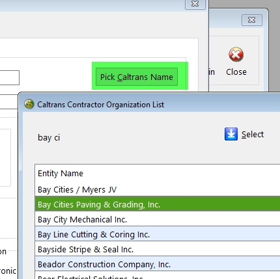This screenshot has width=280, height=279.
Task: Select Beador Construction Company, Inc. row
Action: (x=158, y=264)
